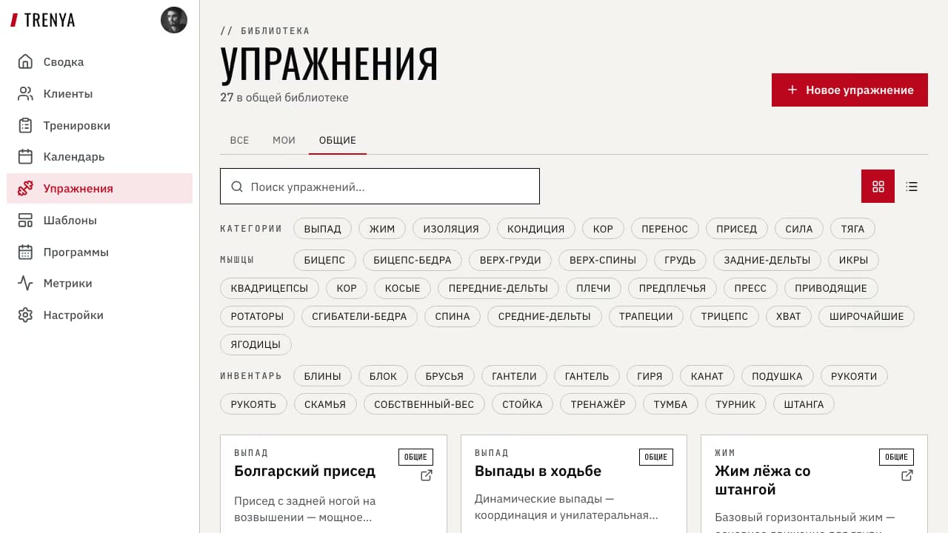Open the Выпады в ходьбе card
This screenshot has width=948, height=533.
(574, 483)
